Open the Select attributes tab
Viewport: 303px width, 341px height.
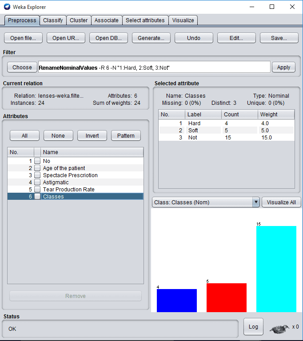[145, 20]
